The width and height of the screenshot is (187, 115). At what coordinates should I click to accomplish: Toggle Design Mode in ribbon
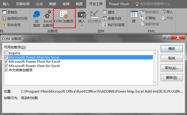(x=95, y=17)
